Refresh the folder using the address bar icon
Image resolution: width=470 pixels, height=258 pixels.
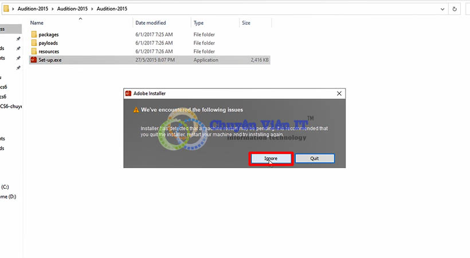coord(455,9)
